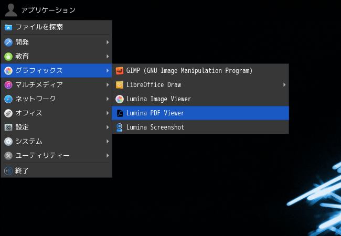Expand the ネットワーク submenu arrow
Image resolution: width=341 pixels, height=236 pixels.
pos(108,99)
